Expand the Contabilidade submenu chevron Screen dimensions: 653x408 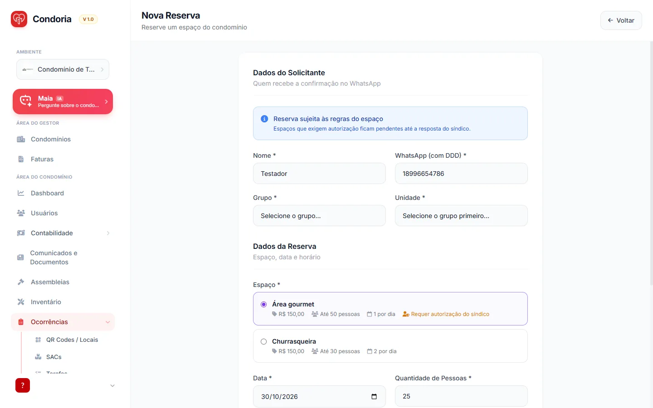pyautogui.click(x=108, y=233)
